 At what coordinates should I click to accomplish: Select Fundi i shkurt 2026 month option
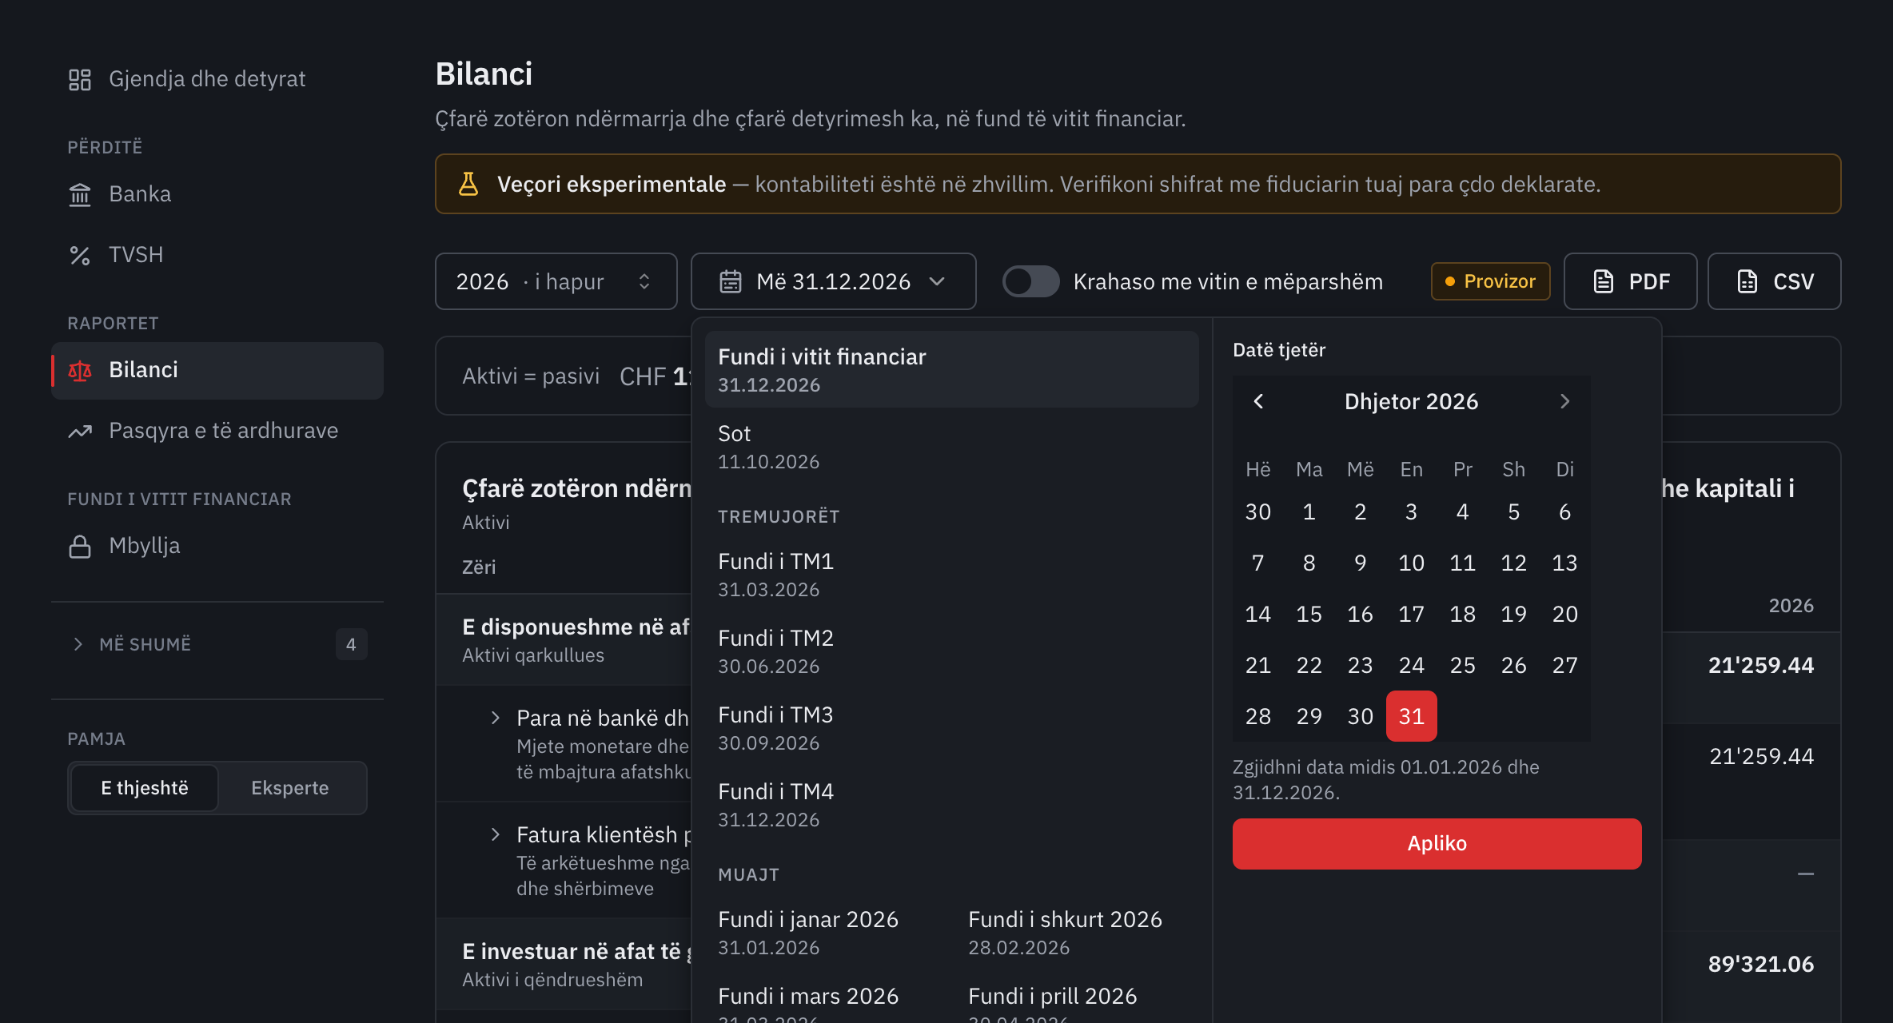[1079, 933]
